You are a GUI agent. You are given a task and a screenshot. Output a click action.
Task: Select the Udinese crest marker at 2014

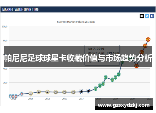(31, 93)
